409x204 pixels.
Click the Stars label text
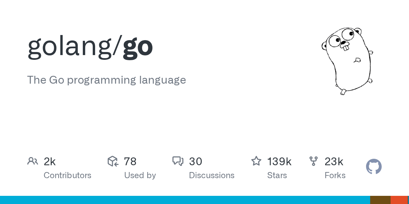tap(277, 175)
